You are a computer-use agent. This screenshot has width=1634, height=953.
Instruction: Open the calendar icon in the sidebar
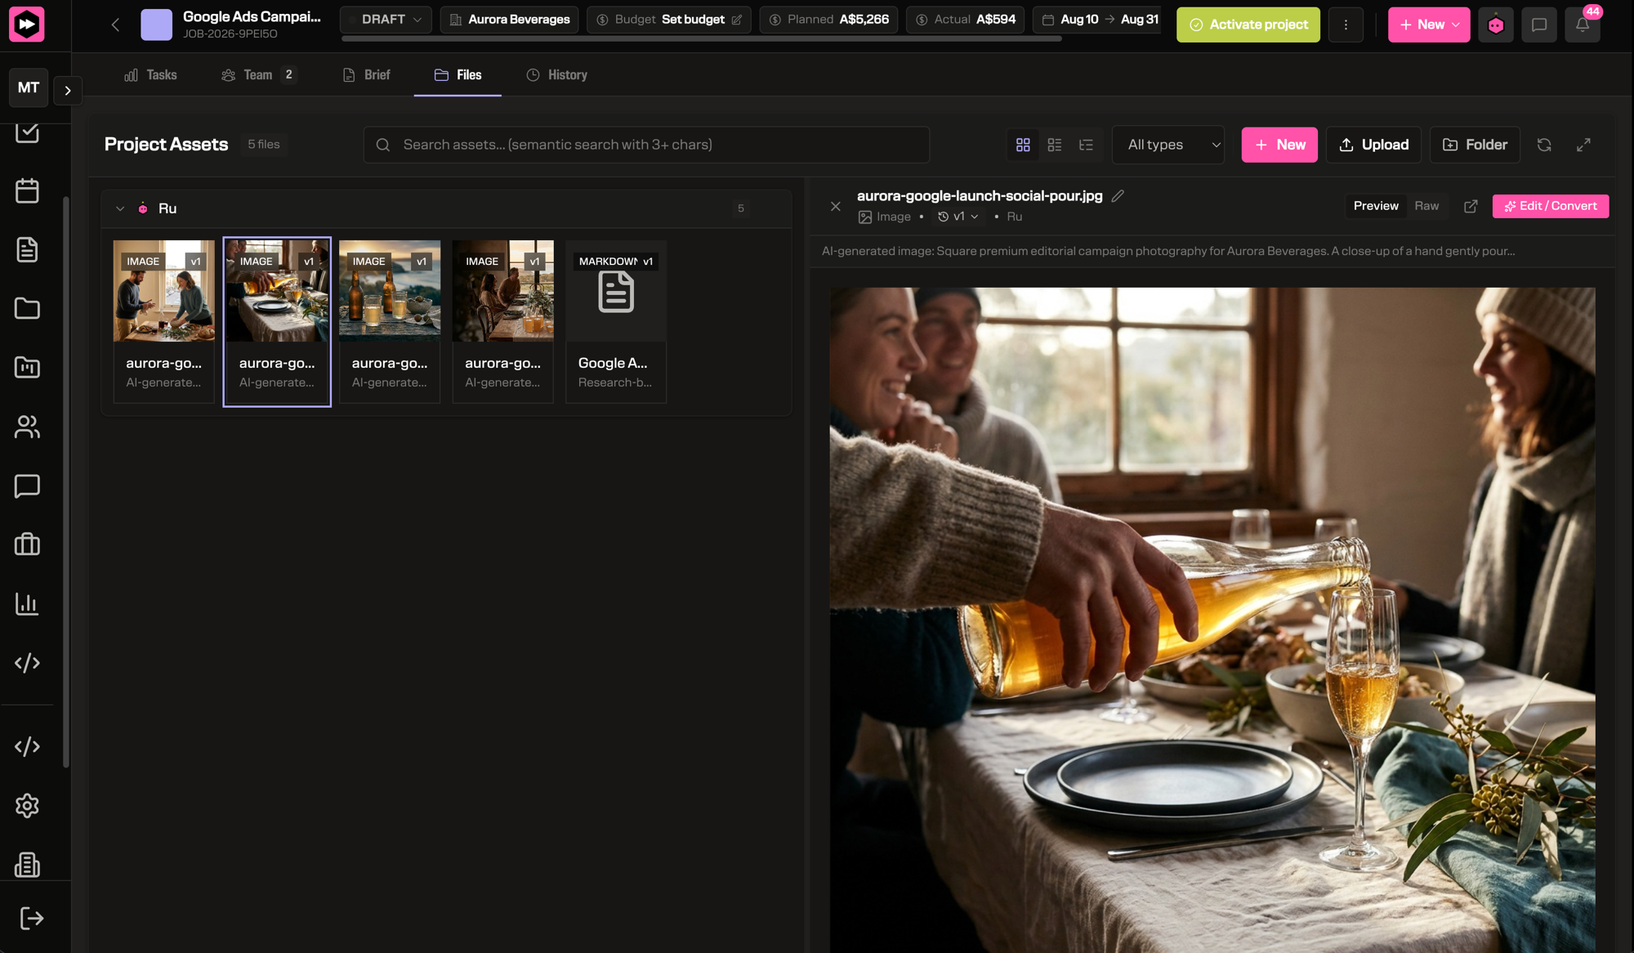[27, 191]
